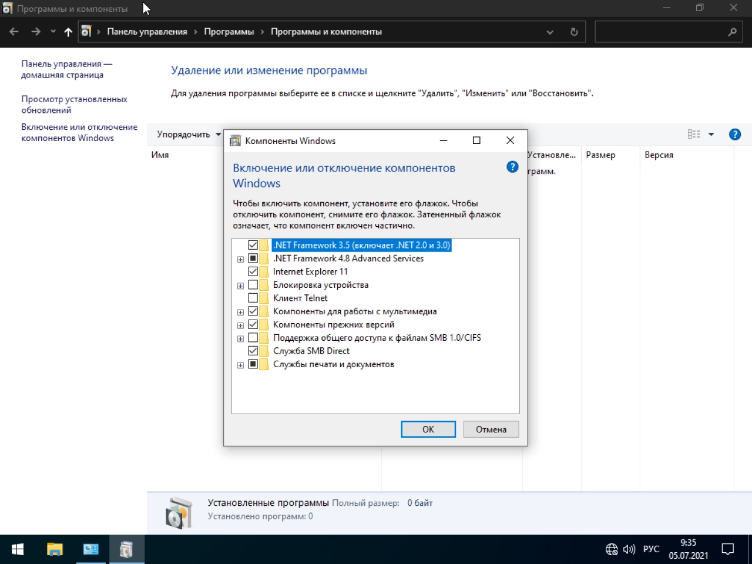The height and width of the screenshot is (564, 752).
Task: Click the Компоненты Windows title bar icon
Action: [x=236, y=140]
